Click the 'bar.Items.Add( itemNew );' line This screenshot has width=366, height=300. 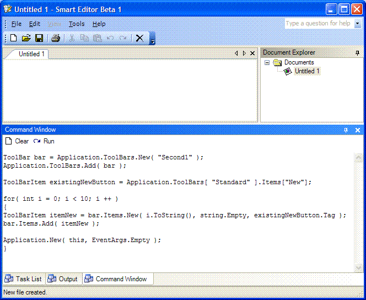coord(51,224)
